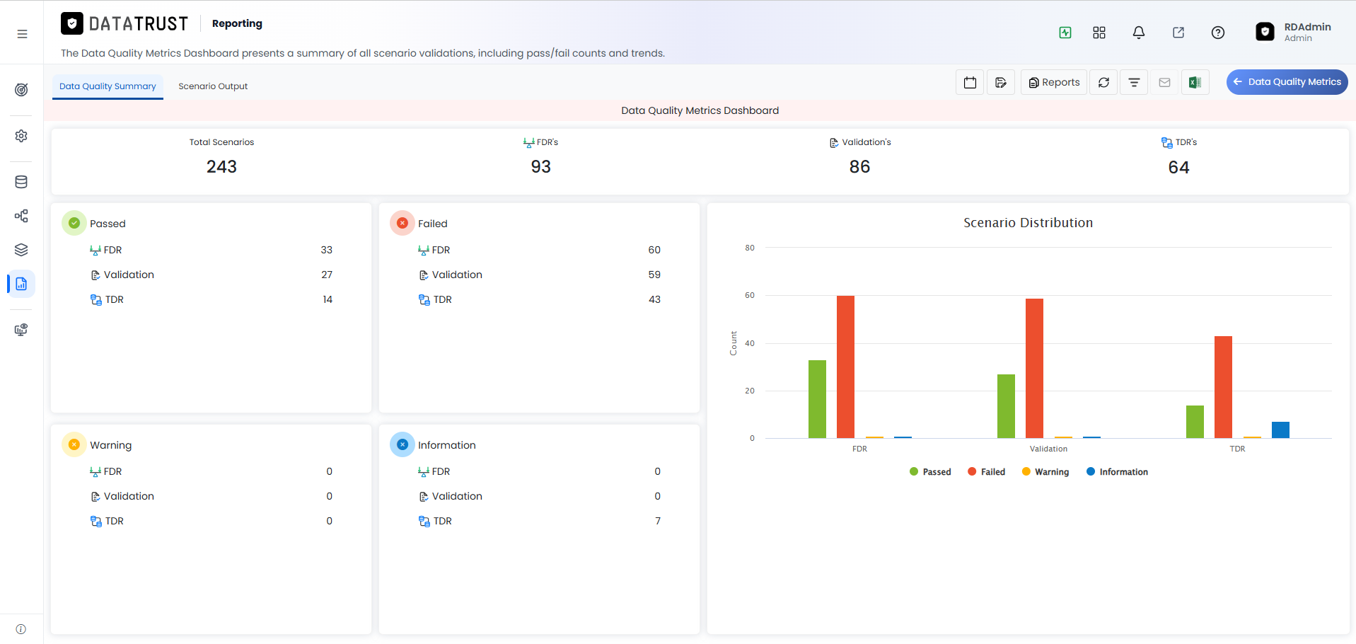Click the info icon at sidebar bottom
The width and height of the screenshot is (1356, 644).
pyautogui.click(x=21, y=629)
